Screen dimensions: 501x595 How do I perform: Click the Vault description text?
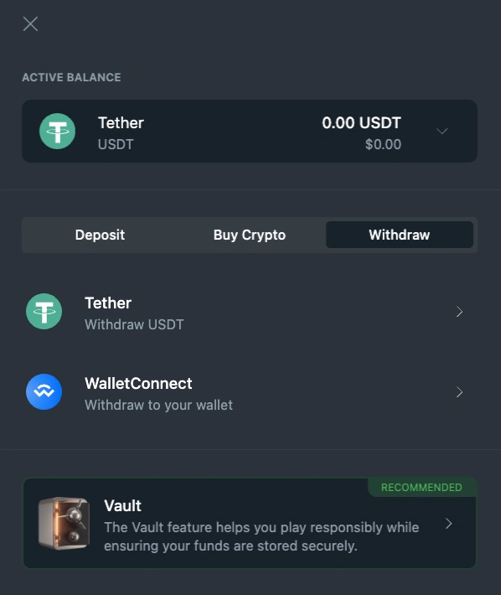pos(261,536)
